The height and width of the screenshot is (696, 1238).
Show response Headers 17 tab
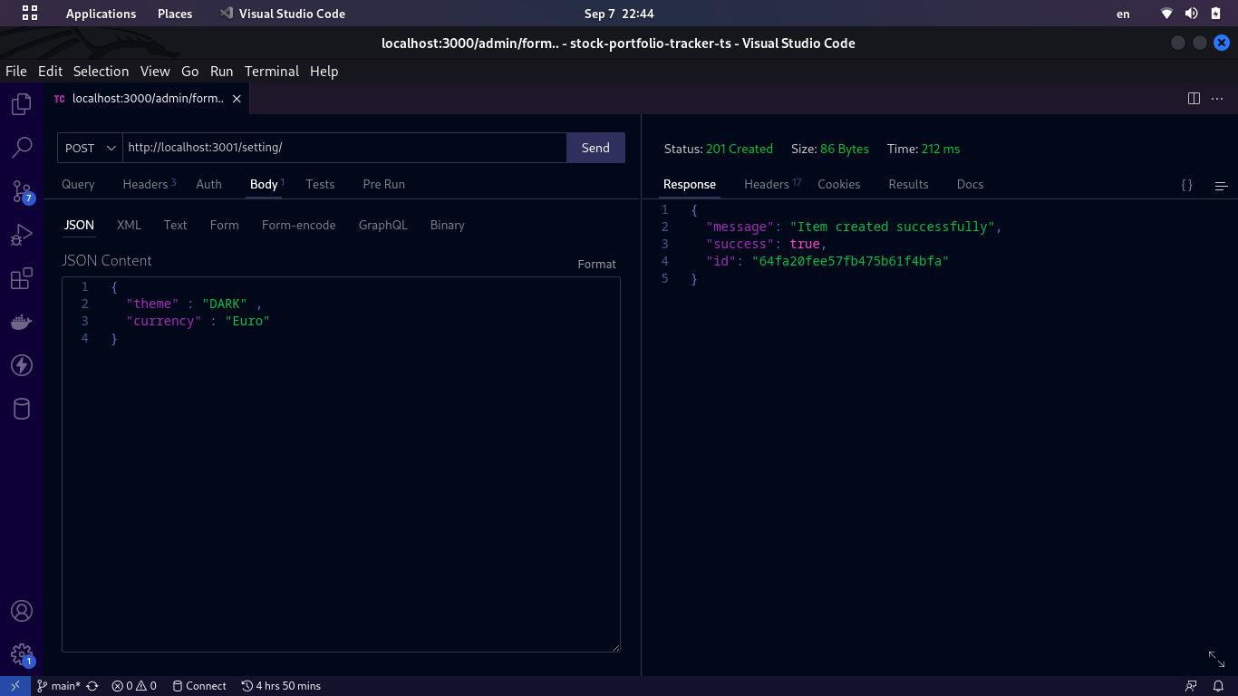[x=772, y=184]
